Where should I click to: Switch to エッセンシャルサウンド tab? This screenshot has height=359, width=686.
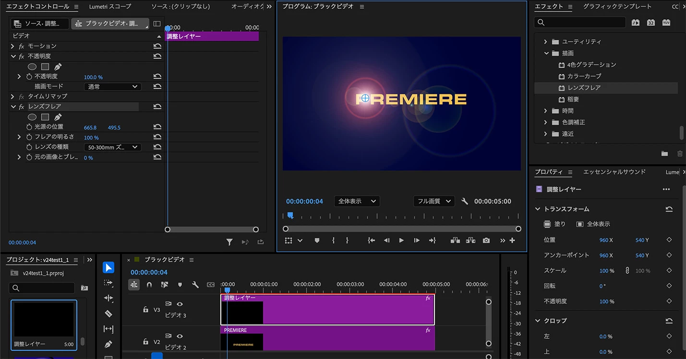click(x=614, y=172)
